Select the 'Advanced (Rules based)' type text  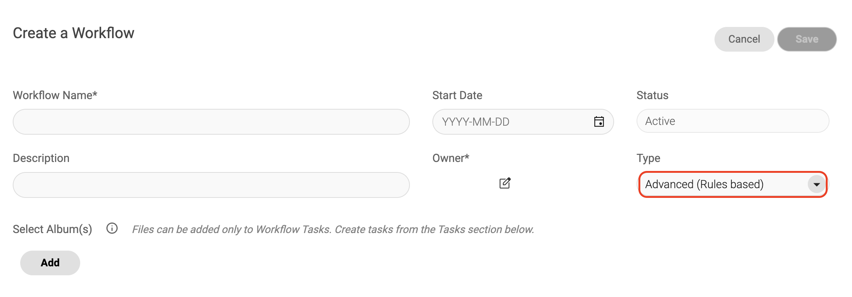[704, 184]
